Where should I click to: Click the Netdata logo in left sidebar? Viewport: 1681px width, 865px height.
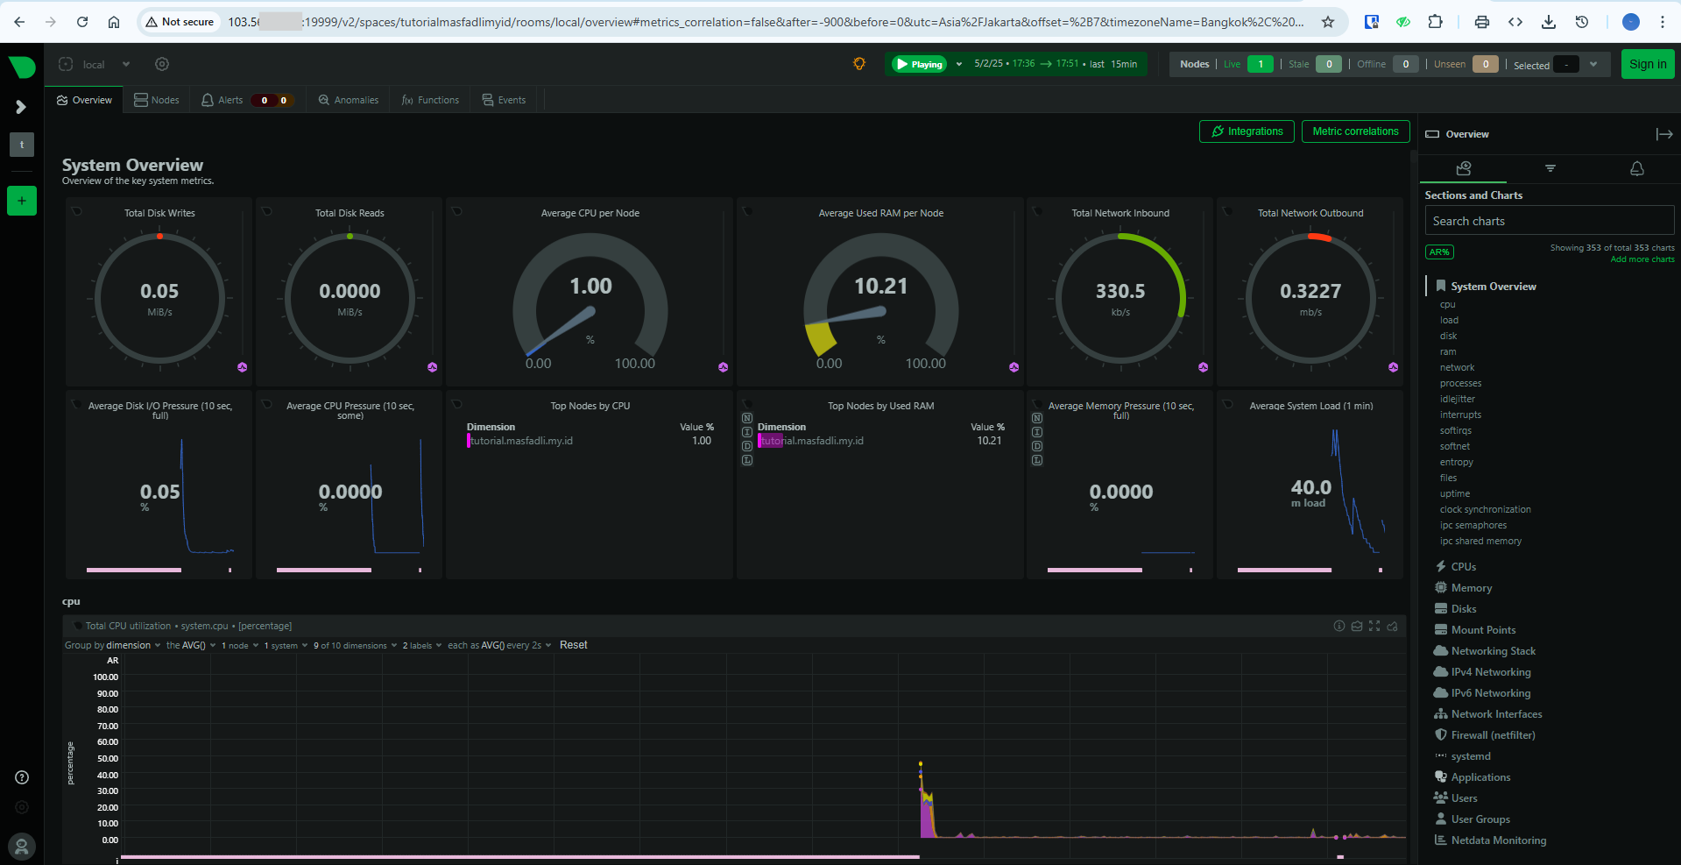[22, 67]
